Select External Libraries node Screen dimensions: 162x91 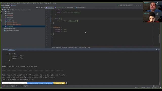pyautogui.click(x=10, y=28)
